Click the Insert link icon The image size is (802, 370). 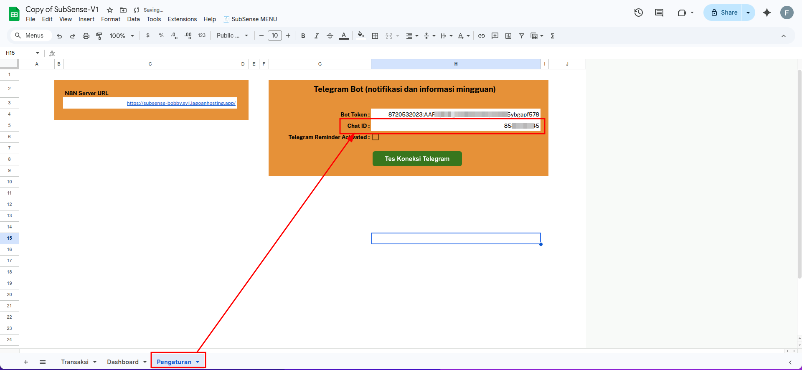[482, 36]
